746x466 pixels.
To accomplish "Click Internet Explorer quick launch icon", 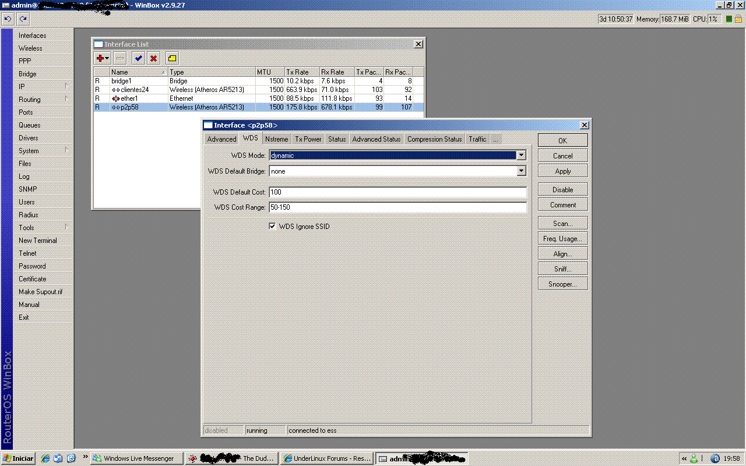I will click(45, 458).
